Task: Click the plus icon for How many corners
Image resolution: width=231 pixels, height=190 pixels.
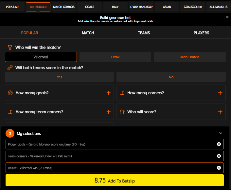Action: pyautogui.click(x=220, y=93)
